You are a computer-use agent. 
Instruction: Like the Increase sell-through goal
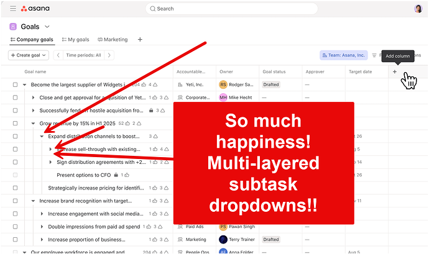[x=155, y=149]
